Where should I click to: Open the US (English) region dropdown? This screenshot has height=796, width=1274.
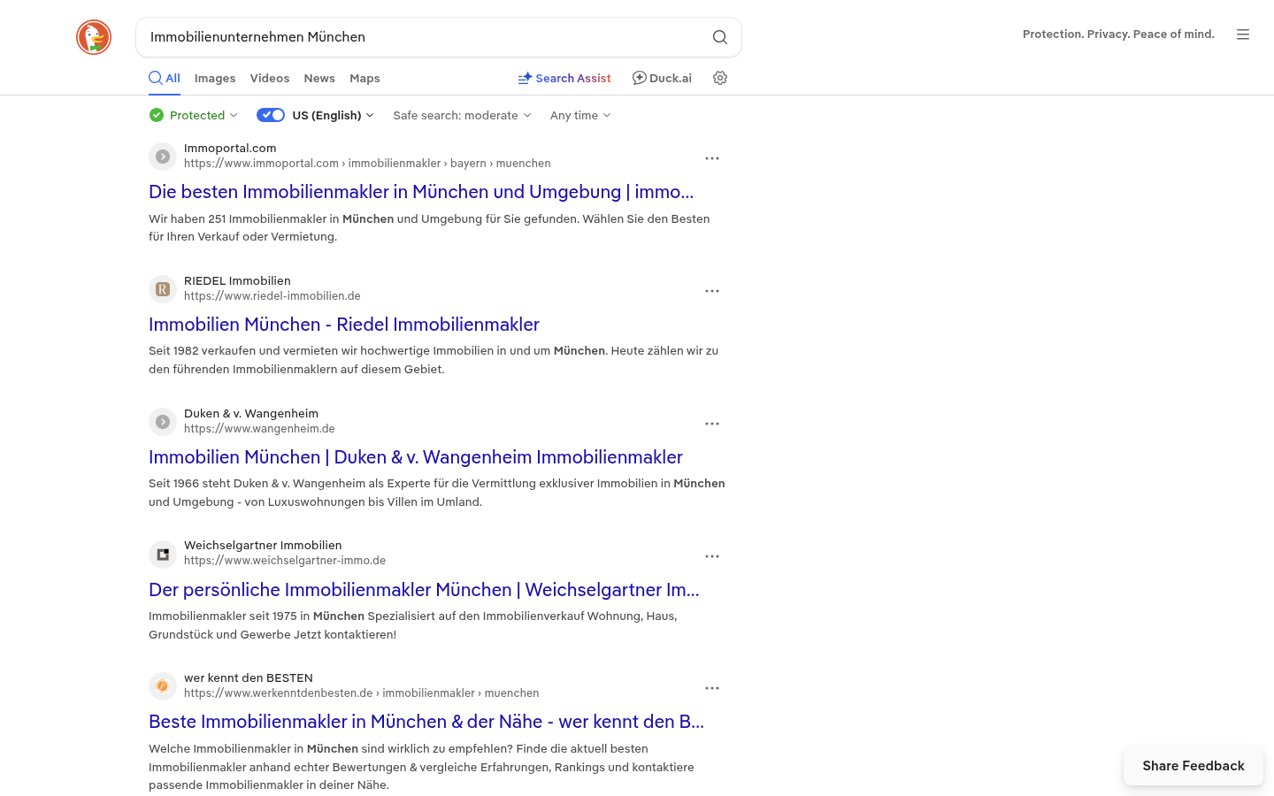coord(334,115)
